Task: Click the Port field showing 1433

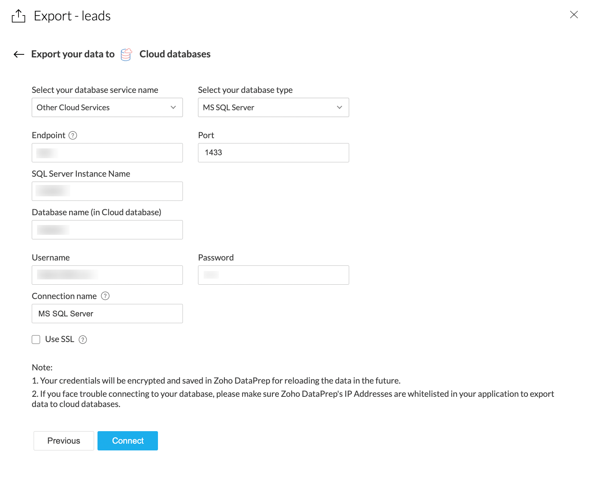Action: [x=273, y=153]
